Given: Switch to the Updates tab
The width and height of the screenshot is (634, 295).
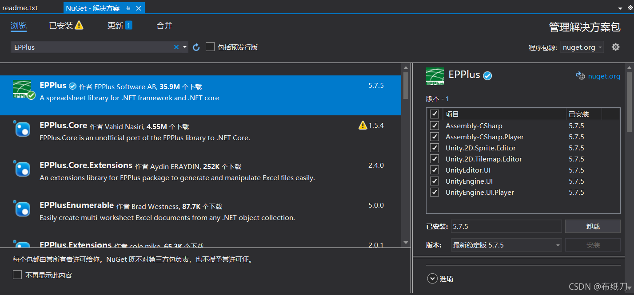Looking at the screenshot, I should pyautogui.click(x=116, y=26).
